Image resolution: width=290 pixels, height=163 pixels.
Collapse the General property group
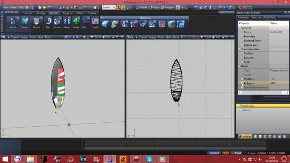coord(240,28)
